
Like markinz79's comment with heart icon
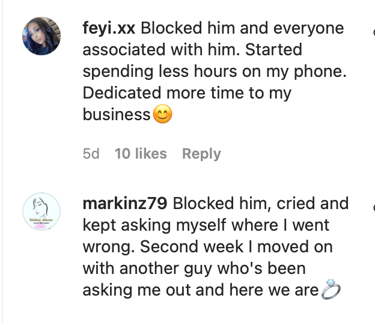click(x=374, y=207)
